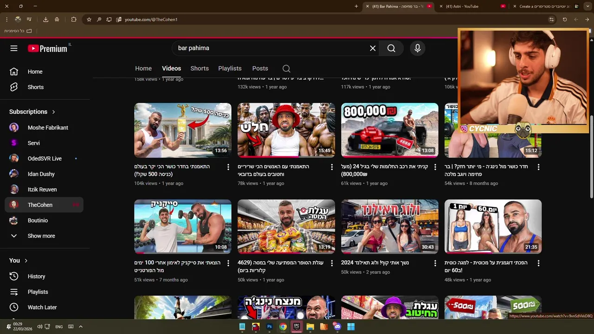
Task: Open options for the 13:56 gym video
Action: coord(228,167)
